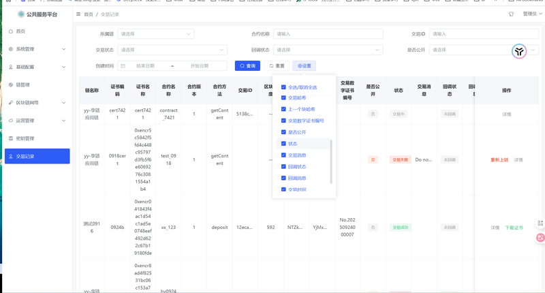This screenshot has width=545, height=293.
Task: Open the 交易状态 dropdown
Action: tap(172, 50)
